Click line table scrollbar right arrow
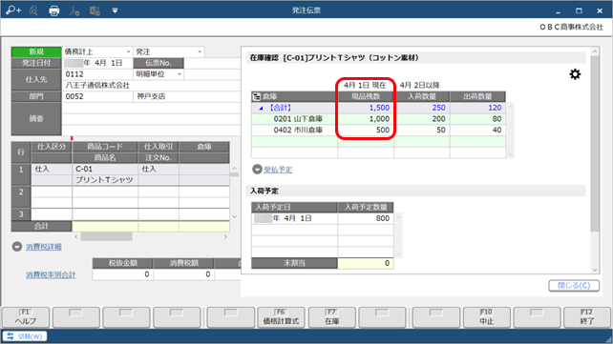Screen dimensions: 613x344 tap(225, 236)
